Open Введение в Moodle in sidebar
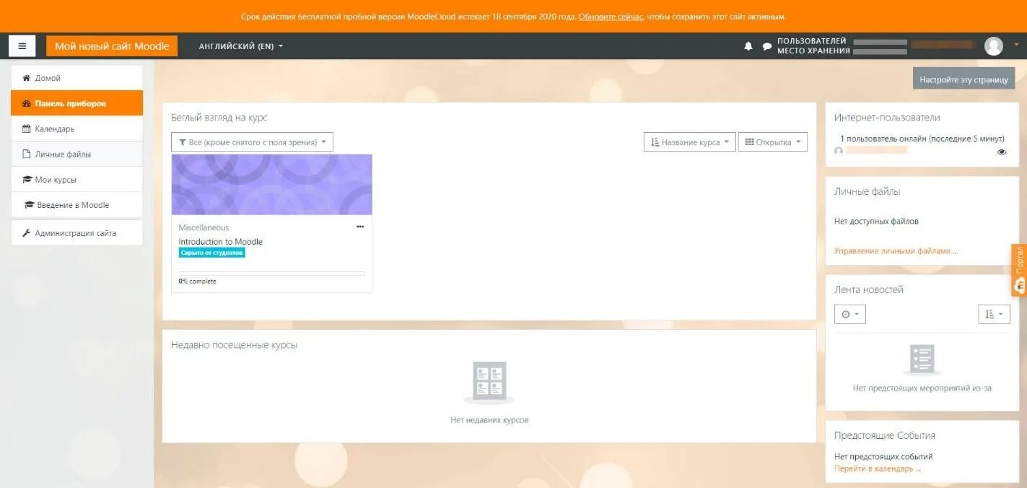The width and height of the screenshot is (1027, 488). point(77,204)
